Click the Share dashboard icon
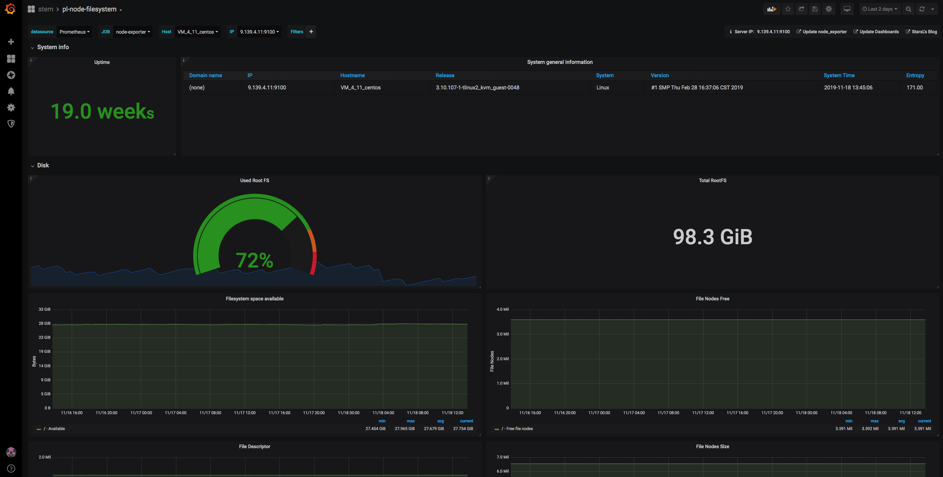This screenshot has height=477, width=943. tap(801, 9)
